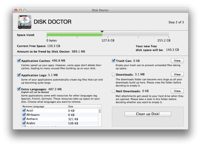Enable the Mail Downloads checkbox
The image size is (201, 147).
(114, 91)
